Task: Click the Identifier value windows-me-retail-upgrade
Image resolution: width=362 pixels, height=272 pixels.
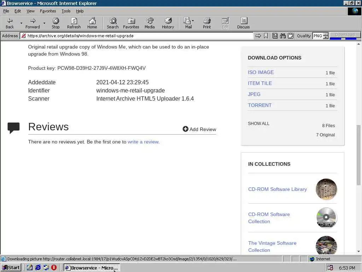Action: [x=130, y=90]
